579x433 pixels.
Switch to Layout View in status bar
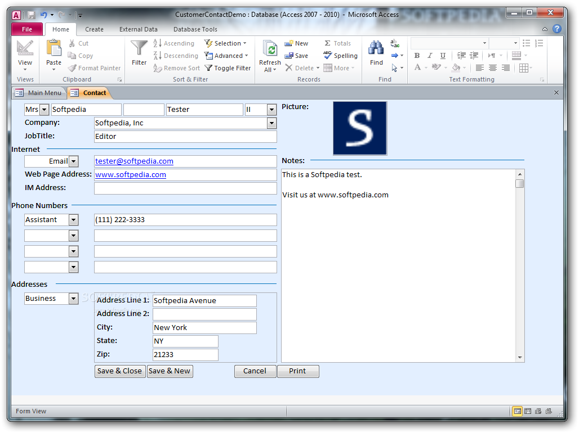538,411
